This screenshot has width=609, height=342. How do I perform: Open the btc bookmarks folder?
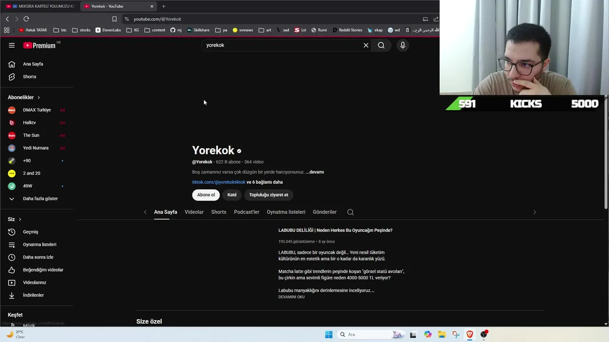[60, 30]
